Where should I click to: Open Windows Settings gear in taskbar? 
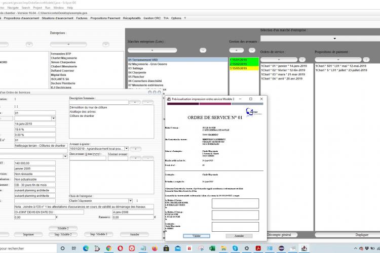pos(247,248)
